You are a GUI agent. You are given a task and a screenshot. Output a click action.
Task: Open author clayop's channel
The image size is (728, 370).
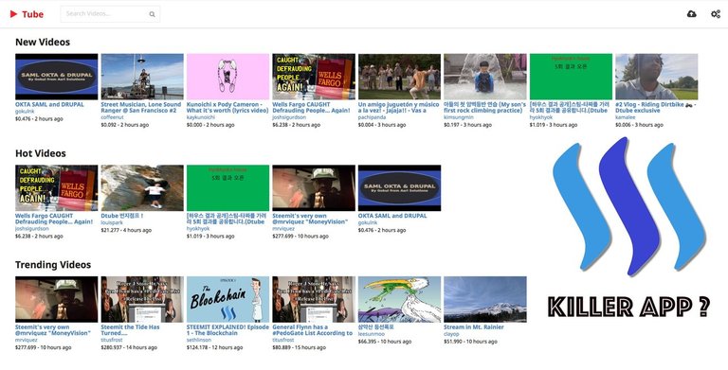pyautogui.click(x=451, y=334)
